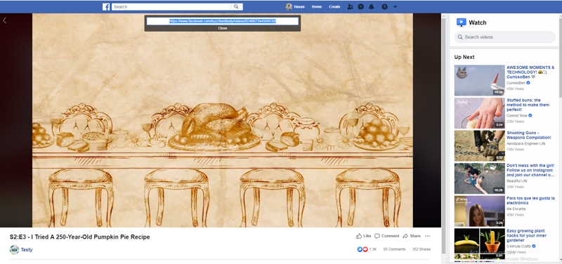
Task: Open the 5-Minute Crafts page name
Action: pyautogui.click(x=519, y=246)
